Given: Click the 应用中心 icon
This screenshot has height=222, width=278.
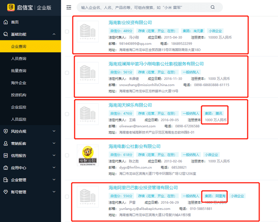Looking at the screenshot, I should point(6,168).
